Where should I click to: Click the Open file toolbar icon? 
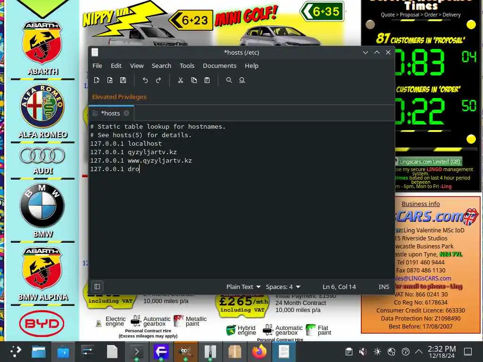click(x=110, y=80)
